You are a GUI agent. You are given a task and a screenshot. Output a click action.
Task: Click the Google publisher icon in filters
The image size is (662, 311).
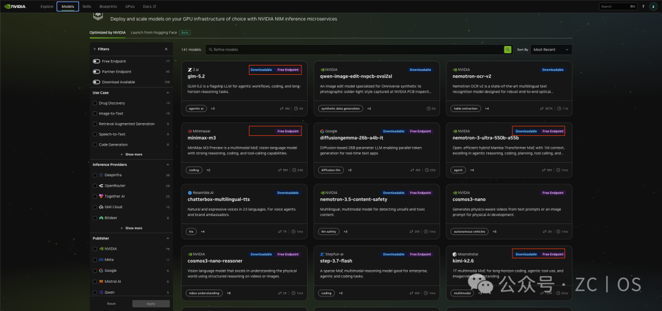101,271
